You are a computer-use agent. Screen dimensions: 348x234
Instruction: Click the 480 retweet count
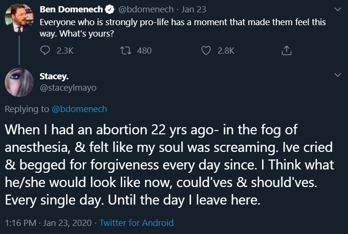tap(144, 50)
